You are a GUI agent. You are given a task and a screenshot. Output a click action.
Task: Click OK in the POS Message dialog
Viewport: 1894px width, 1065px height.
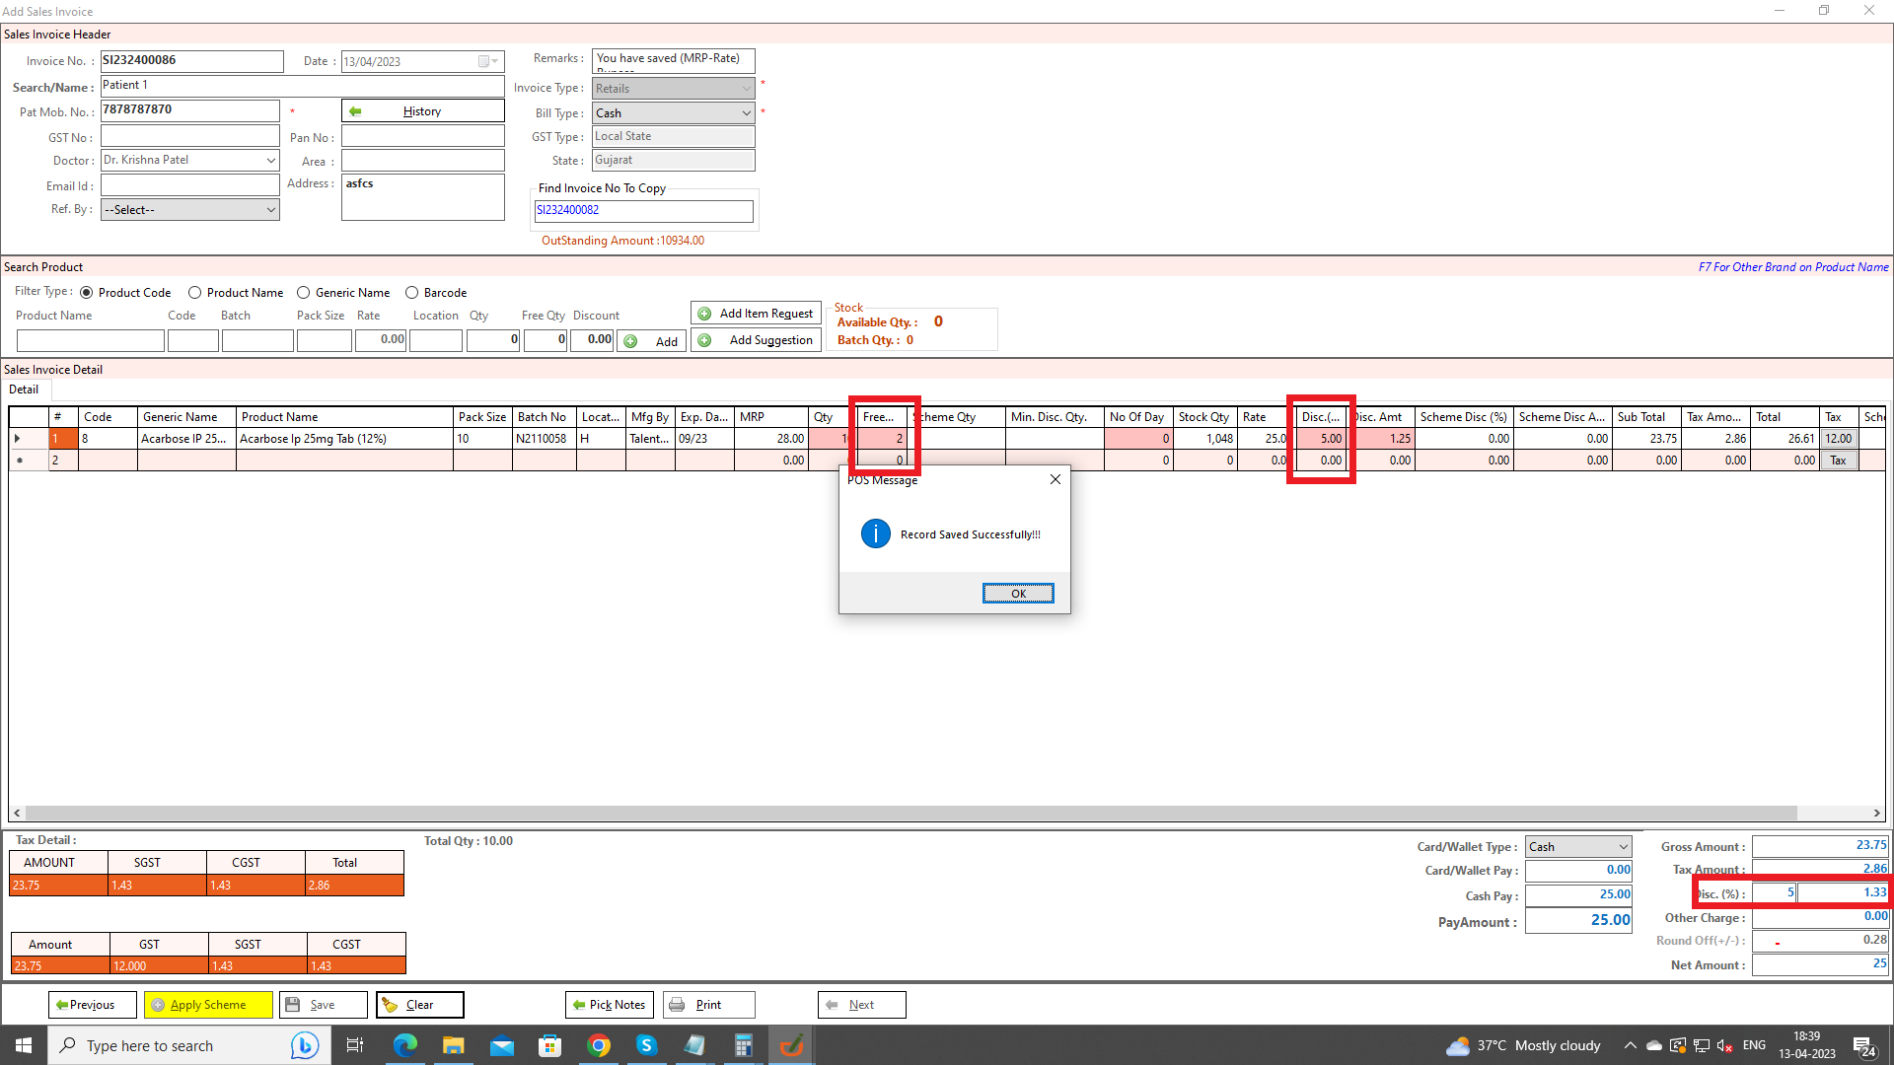1017,594
